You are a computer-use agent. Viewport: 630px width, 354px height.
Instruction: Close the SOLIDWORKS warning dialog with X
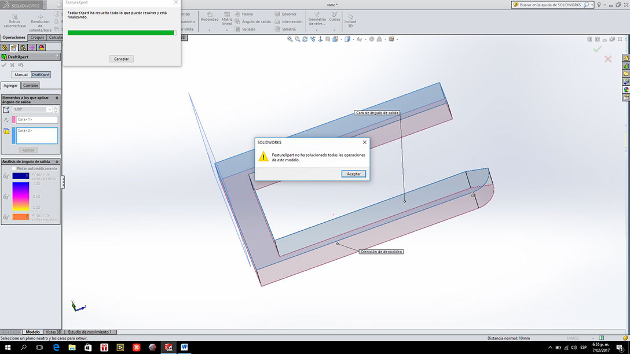(x=364, y=142)
